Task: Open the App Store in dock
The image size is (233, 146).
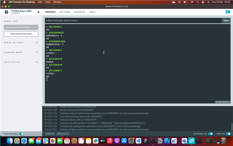Action: click(124, 141)
